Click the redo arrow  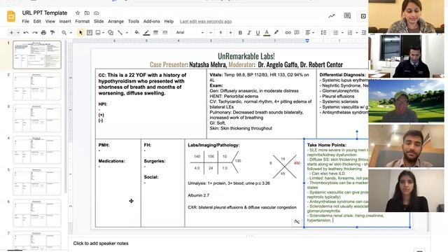coord(35,33)
